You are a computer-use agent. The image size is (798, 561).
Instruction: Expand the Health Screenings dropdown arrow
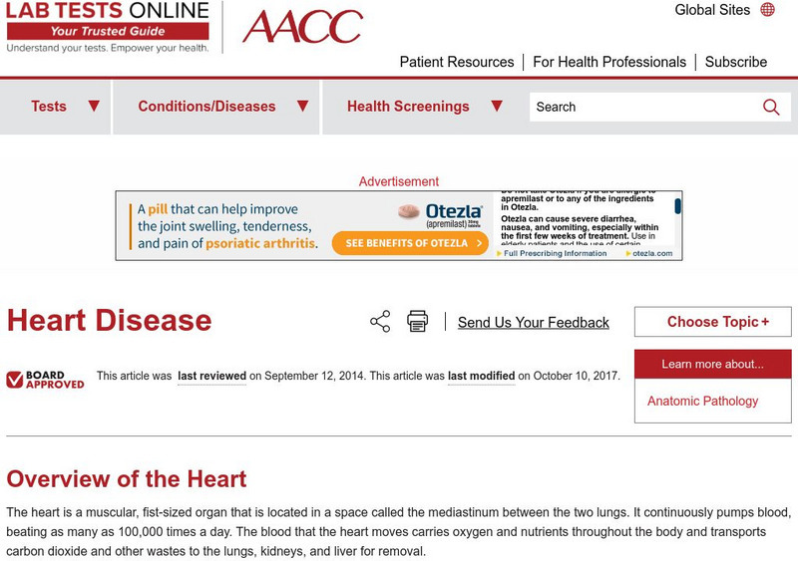(x=496, y=107)
